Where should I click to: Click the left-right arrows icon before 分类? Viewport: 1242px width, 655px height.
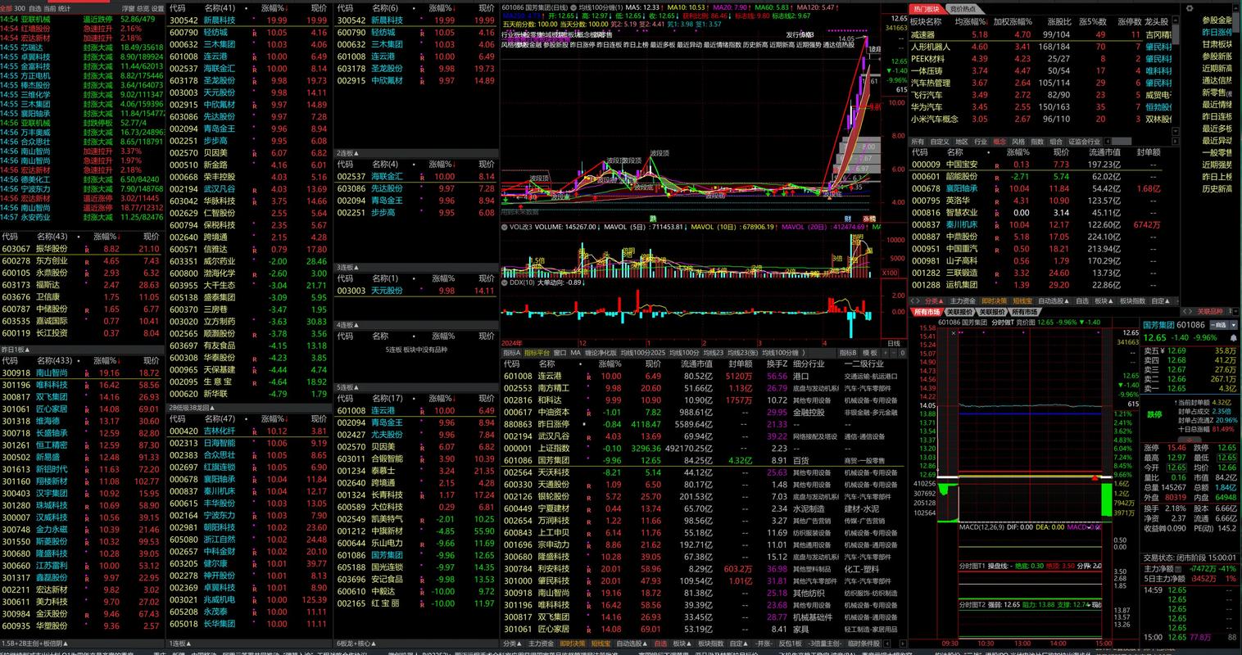point(915,301)
